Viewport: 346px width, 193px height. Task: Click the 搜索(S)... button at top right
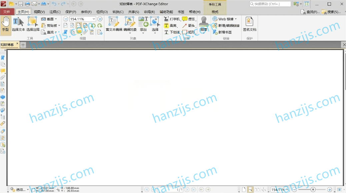pyautogui.click(x=331, y=12)
